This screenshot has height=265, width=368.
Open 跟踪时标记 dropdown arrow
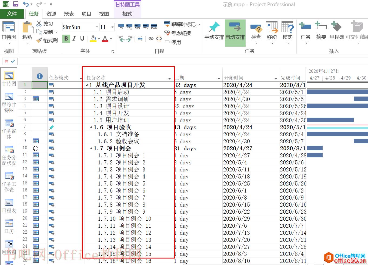[199, 24]
